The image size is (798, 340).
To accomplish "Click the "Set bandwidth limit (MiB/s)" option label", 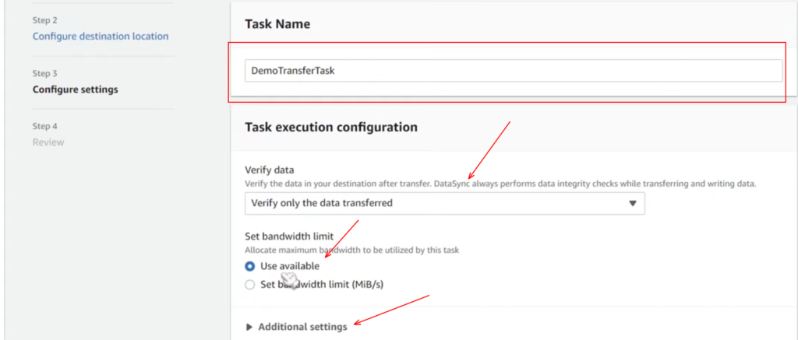I will click(x=321, y=285).
